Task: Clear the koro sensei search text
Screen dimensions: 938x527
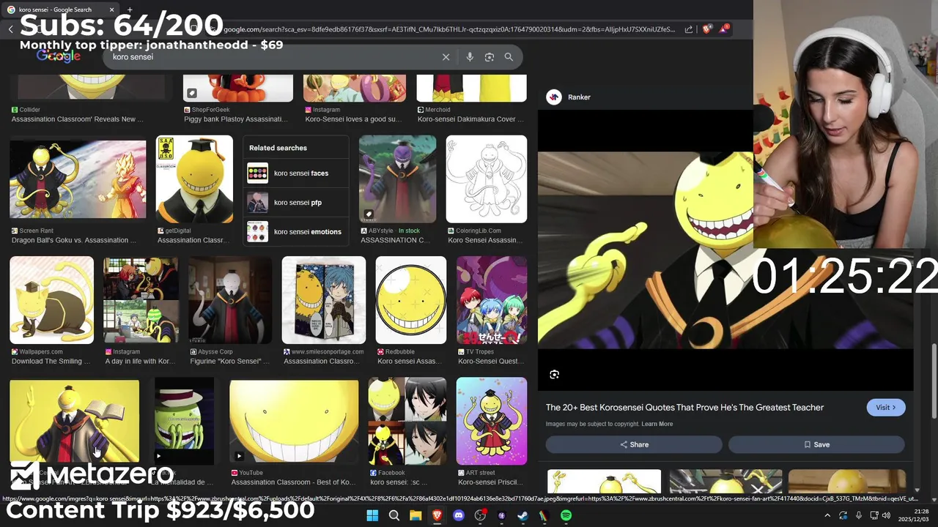Action: pos(446,57)
